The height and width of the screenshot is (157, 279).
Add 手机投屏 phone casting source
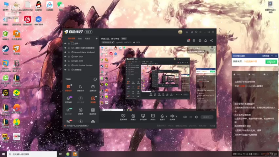[143, 117]
